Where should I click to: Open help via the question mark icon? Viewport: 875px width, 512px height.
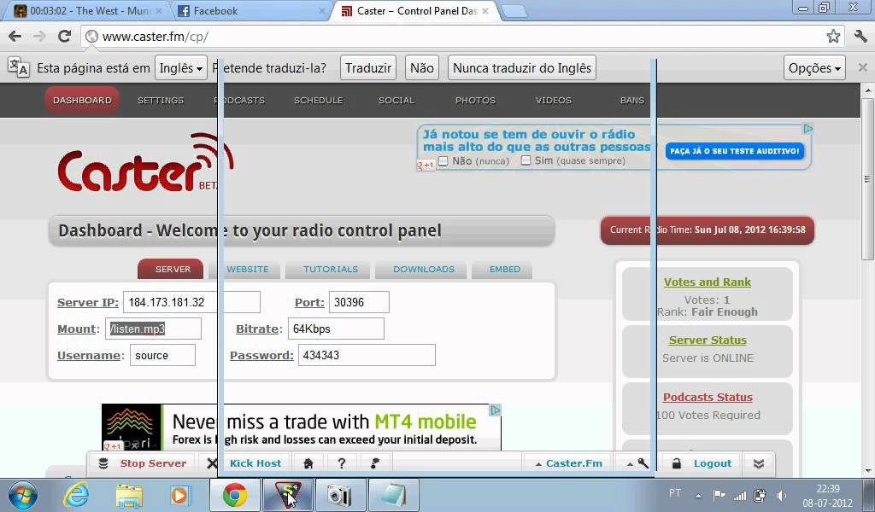342,463
